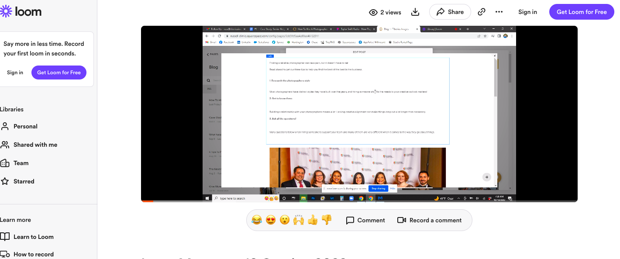React with the heart eyes emoji
Screen dimensions: 620x259
[x=271, y=220]
